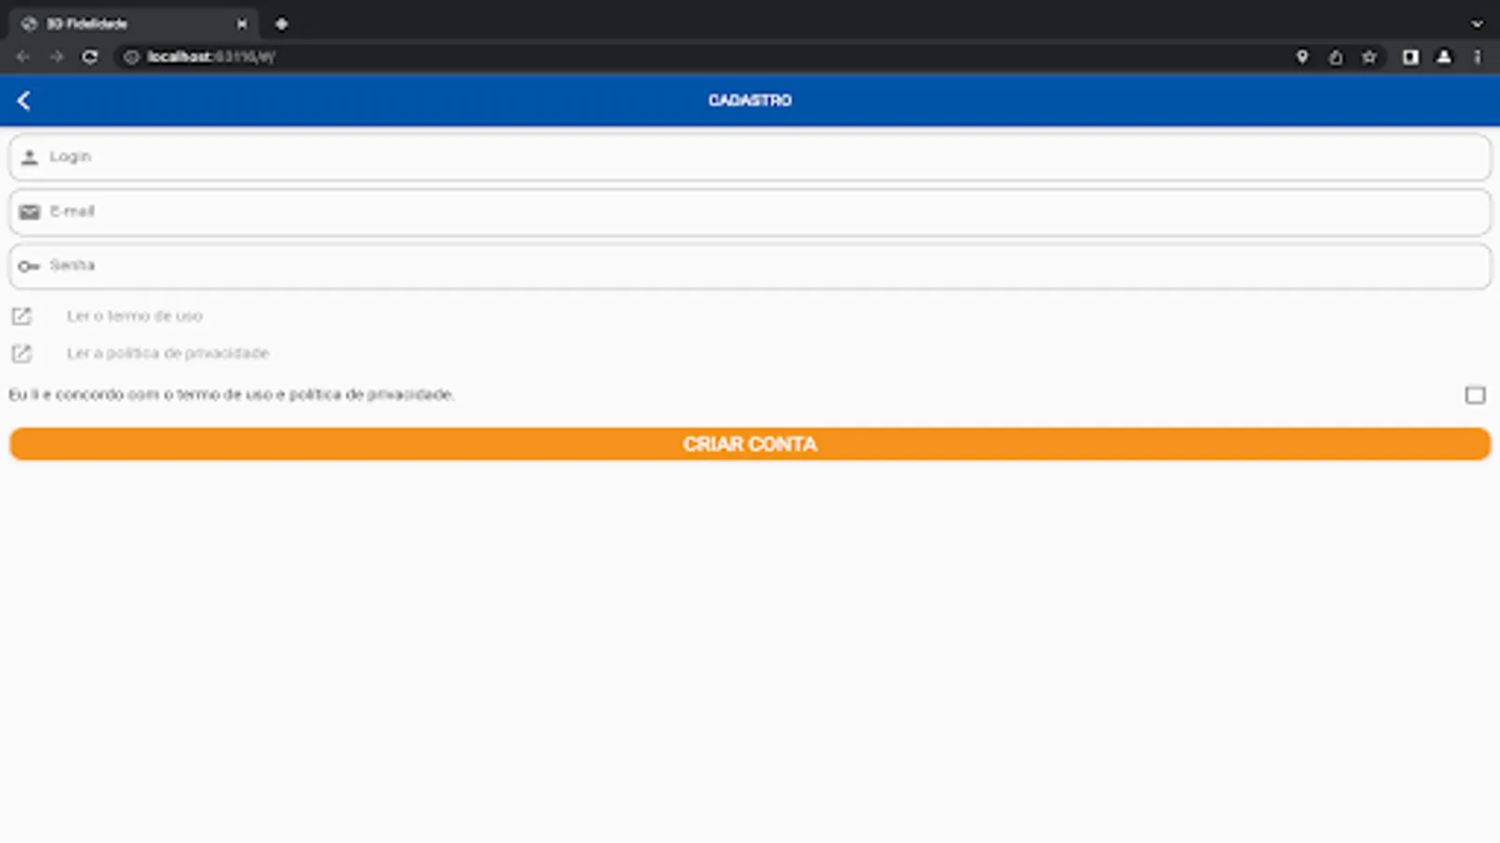
Task: View site information icon beside localhost URL
Action: [x=131, y=57]
